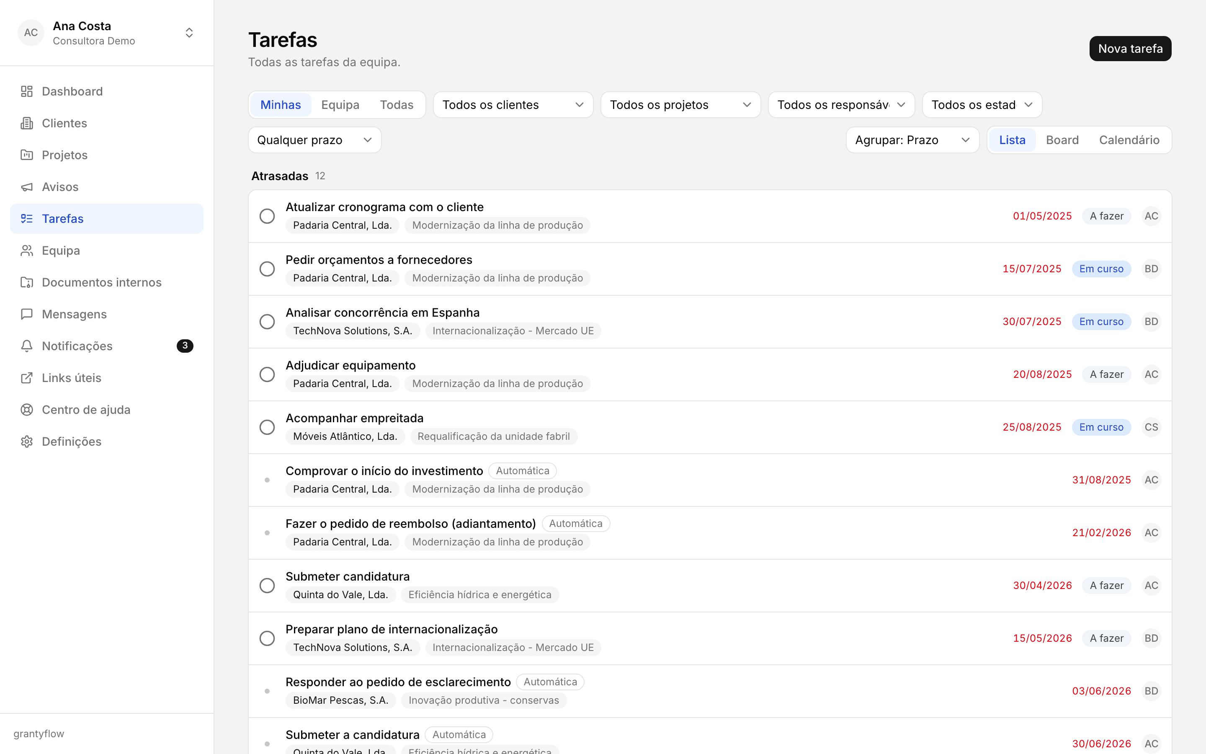The width and height of the screenshot is (1206, 754).
Task: Click the Avisos megaphone icon
Action: (x=26, y=187)
